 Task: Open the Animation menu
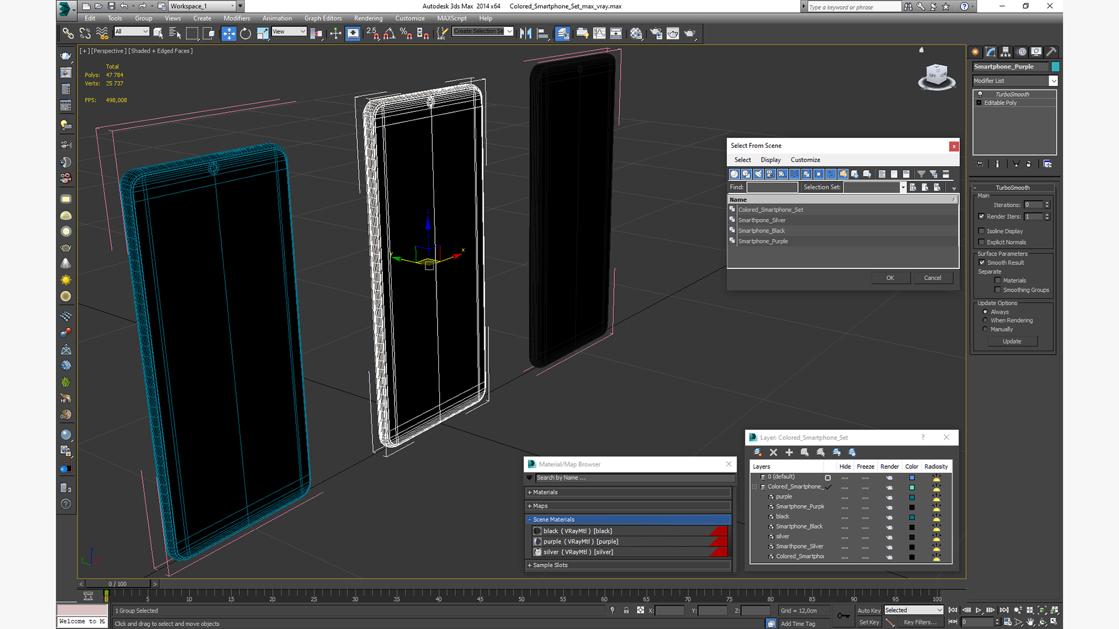pyautogui.click(x=277, y=18)
